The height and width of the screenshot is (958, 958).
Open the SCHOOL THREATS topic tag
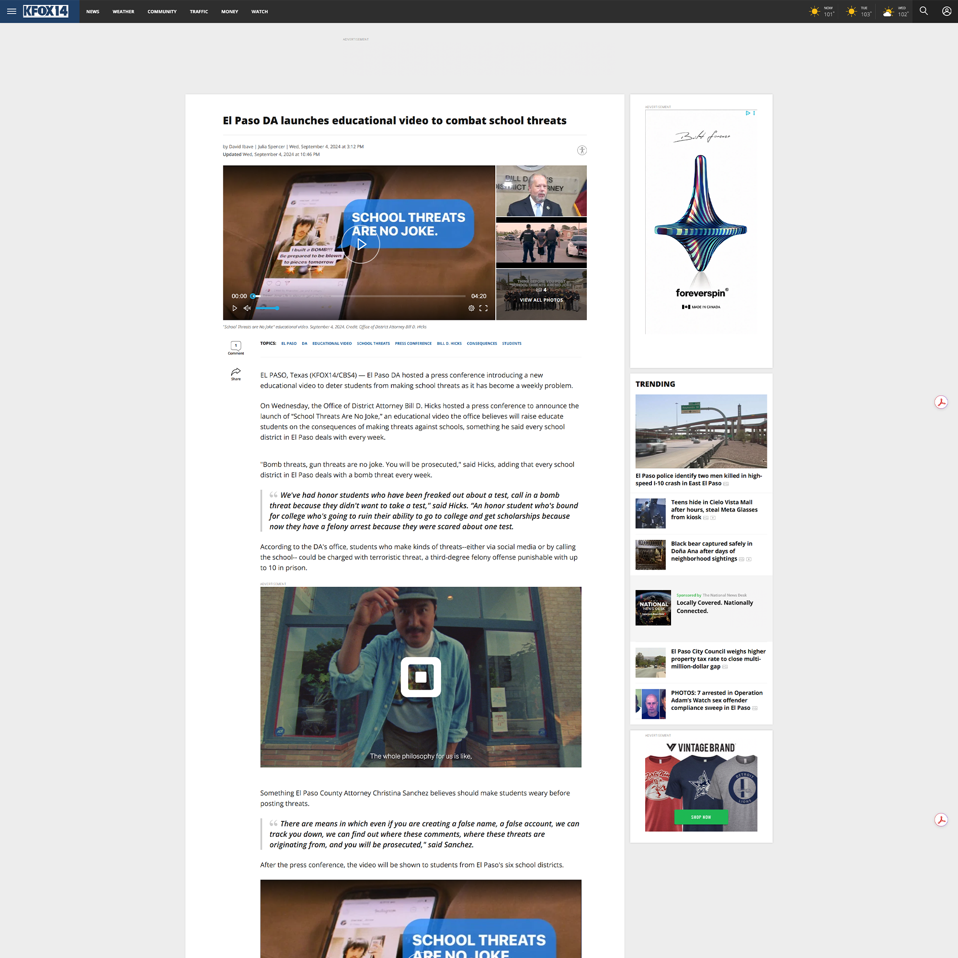pos(374,343)
